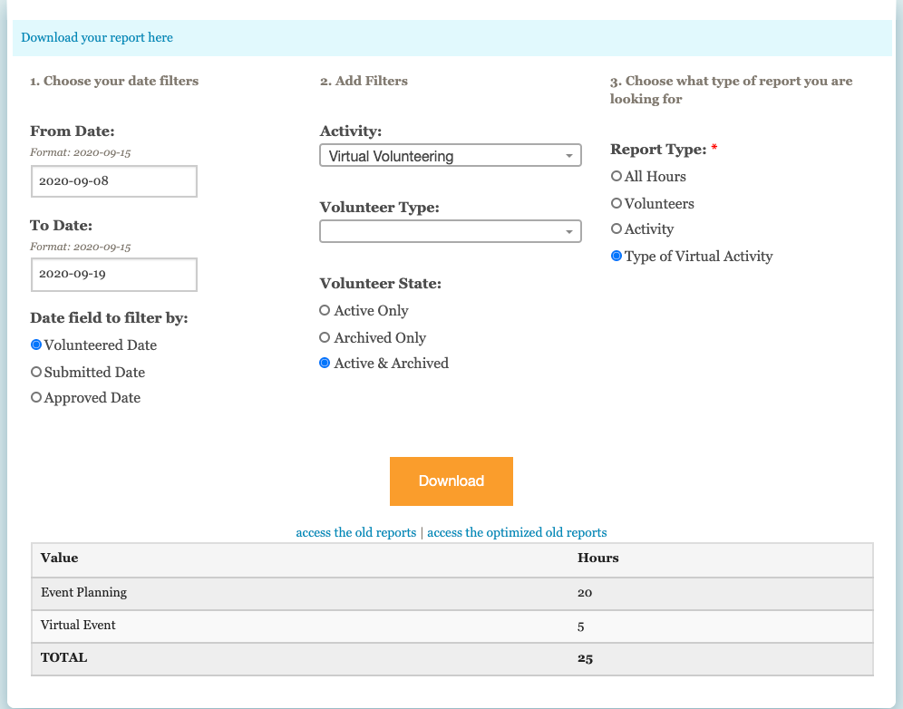Image resolution: width=903 pixels, height=709 pixels.
Task: Click the From Date input field
Action: (x=113, y=180)
